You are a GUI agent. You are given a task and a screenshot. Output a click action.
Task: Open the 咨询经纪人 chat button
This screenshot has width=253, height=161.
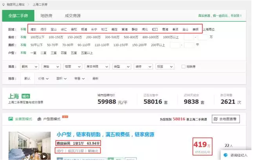236,155
